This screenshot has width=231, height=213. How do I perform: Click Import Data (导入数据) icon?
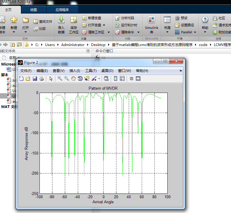pyautogui.click(x=61, y=19)
